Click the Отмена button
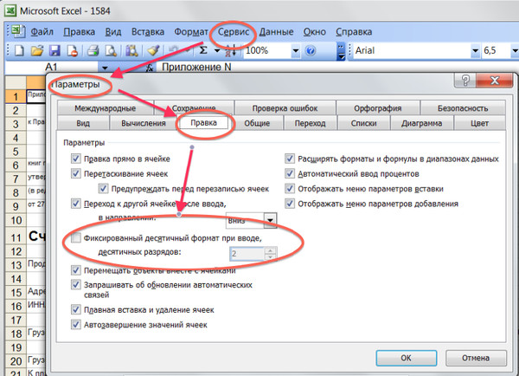Screen dimensions: 519x376 tap(476, 358)
